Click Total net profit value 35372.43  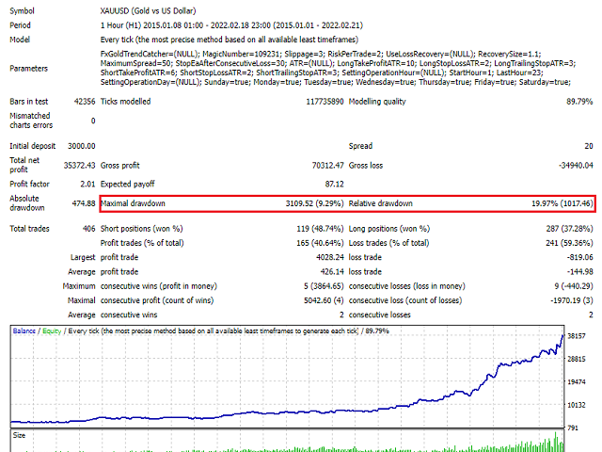[x=79, y=166]
